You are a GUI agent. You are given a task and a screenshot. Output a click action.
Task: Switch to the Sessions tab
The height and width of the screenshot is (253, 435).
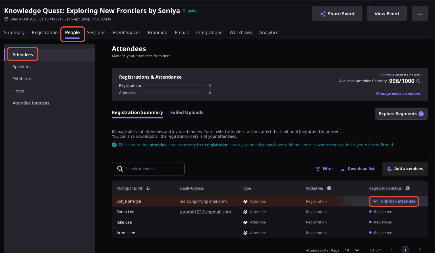96,32
